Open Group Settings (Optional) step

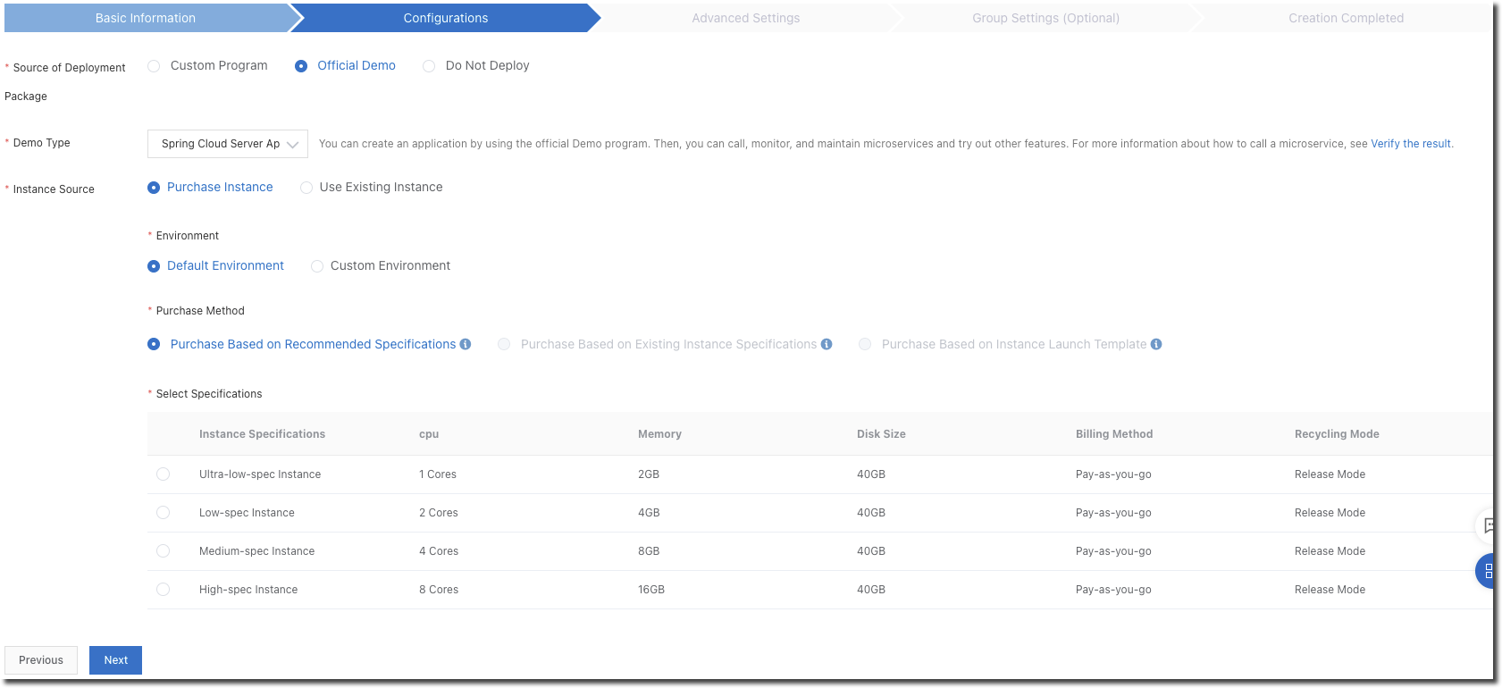(x=1045, y=18)
